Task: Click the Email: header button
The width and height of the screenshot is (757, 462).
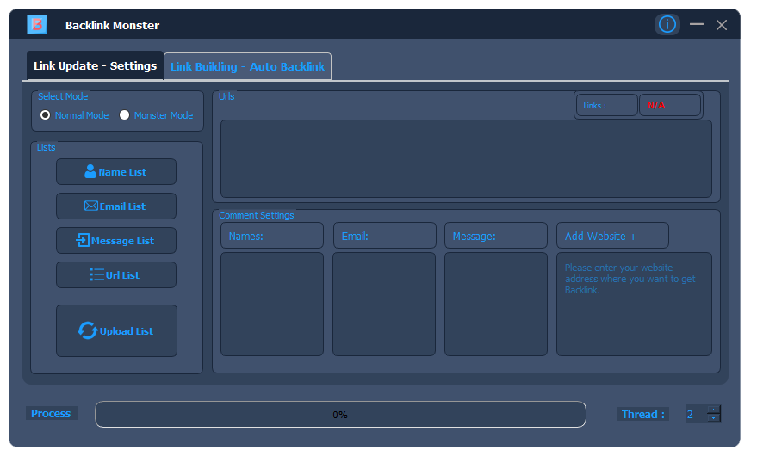Action: click(385, 236)
